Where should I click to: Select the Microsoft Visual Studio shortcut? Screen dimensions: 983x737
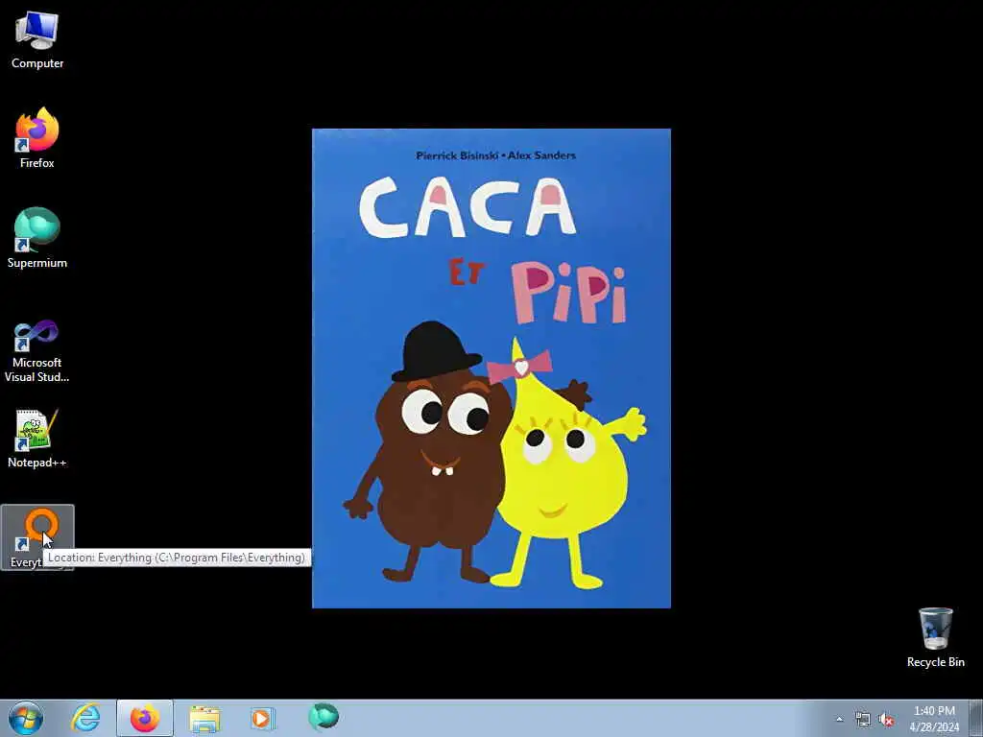tap(37, 351)
